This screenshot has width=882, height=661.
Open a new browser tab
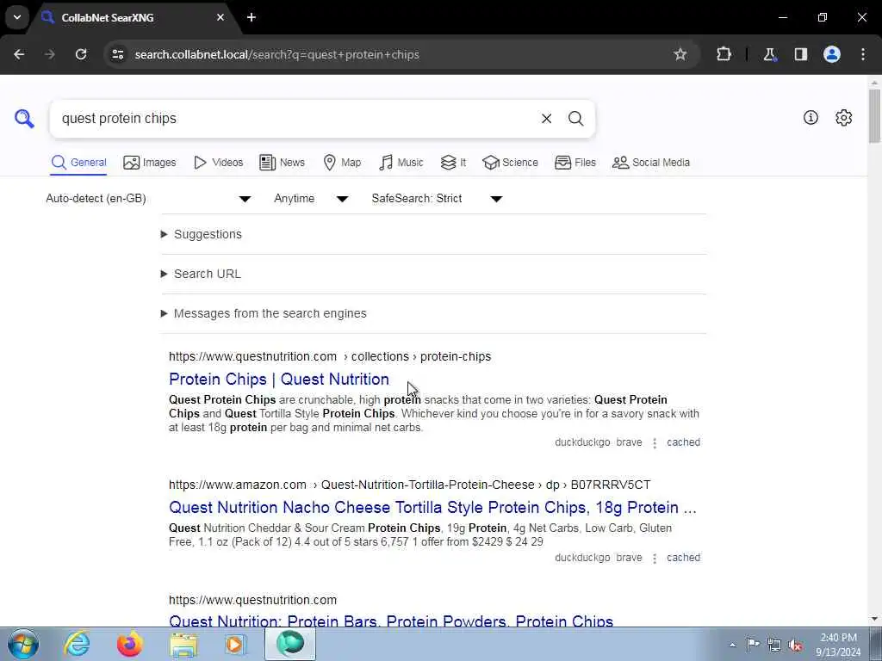pyautogui.click(x=252, y=17)
